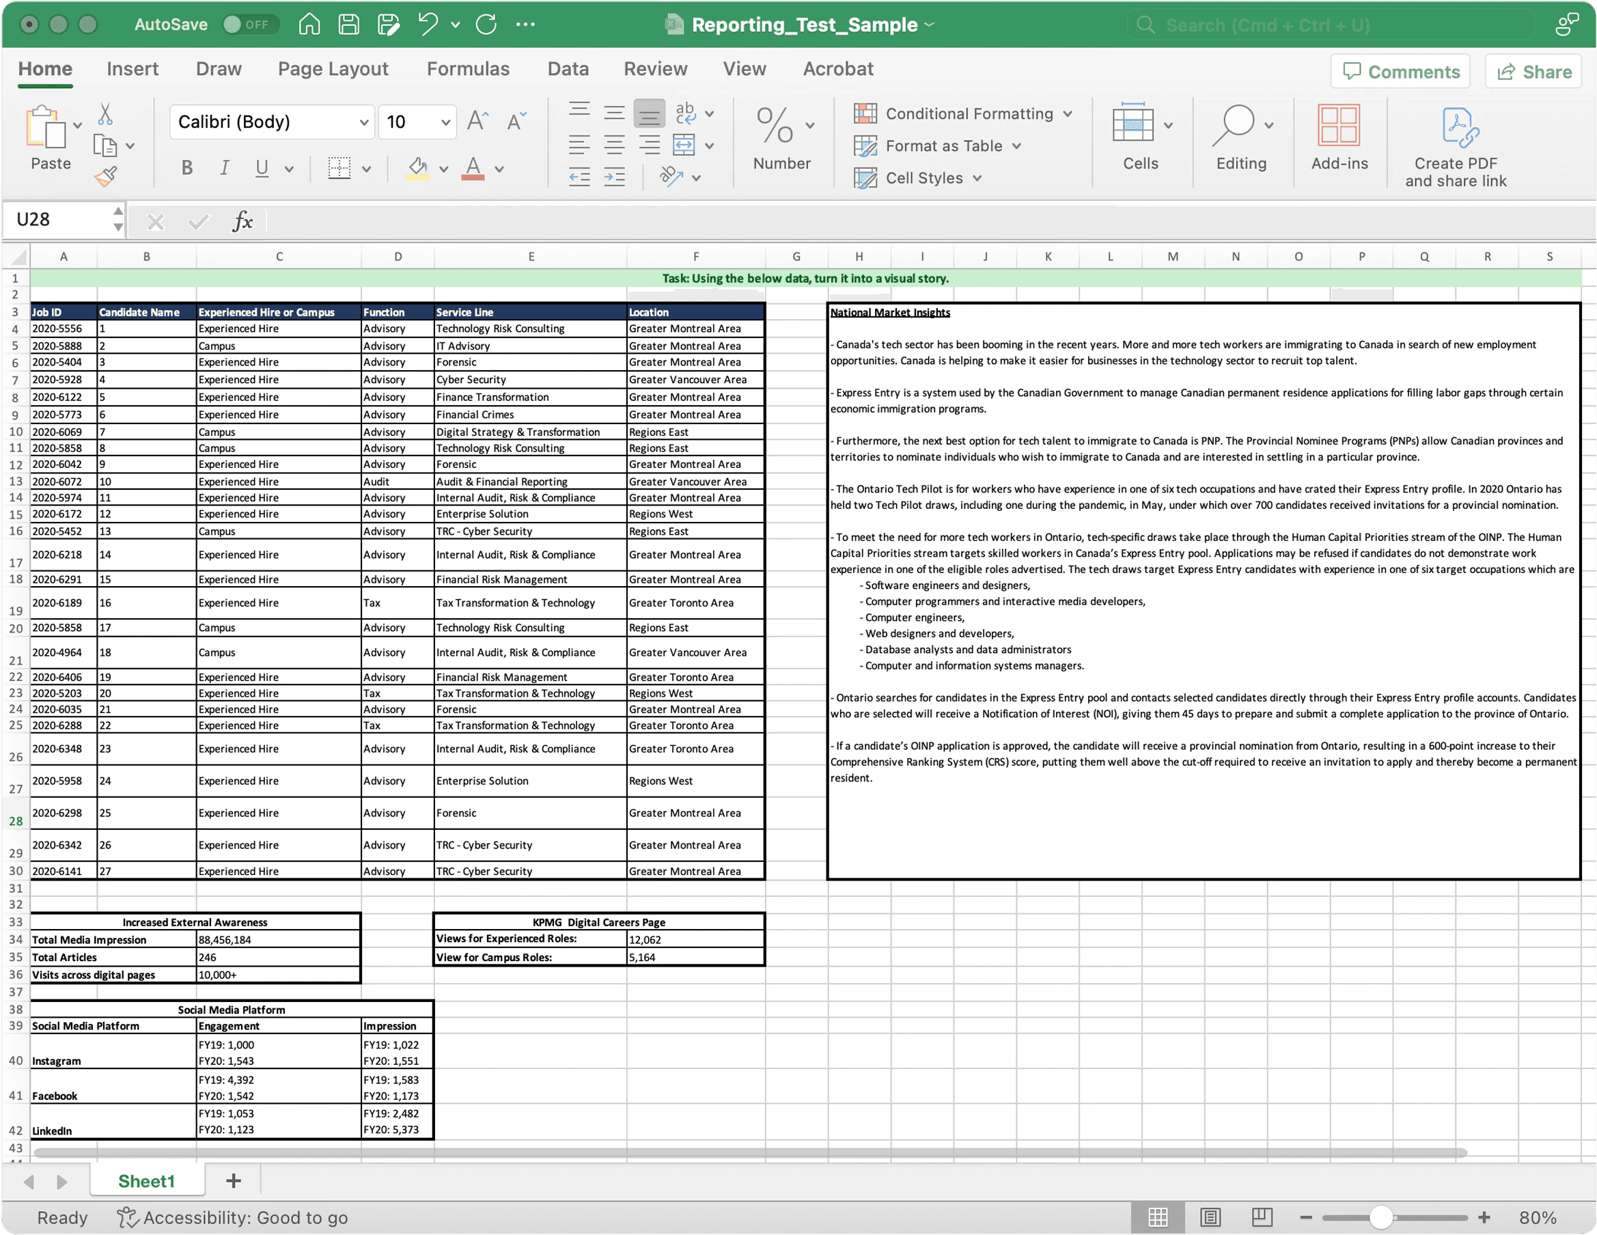
Task: Click the Copy icon
Action: (x=105, y=145)
